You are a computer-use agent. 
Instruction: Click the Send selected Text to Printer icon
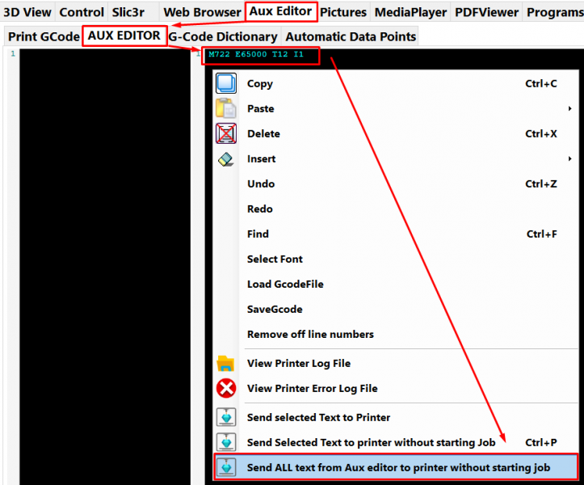tap(226, 418)
